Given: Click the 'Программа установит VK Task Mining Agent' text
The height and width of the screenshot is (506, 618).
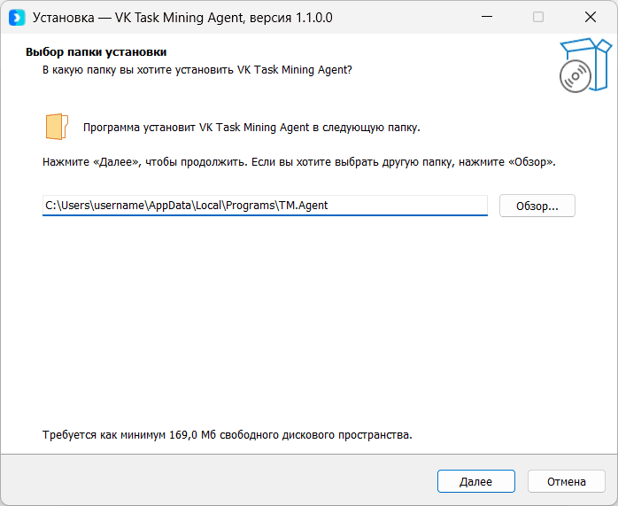Looking at the screenshot, I should (x=197, y=128).
